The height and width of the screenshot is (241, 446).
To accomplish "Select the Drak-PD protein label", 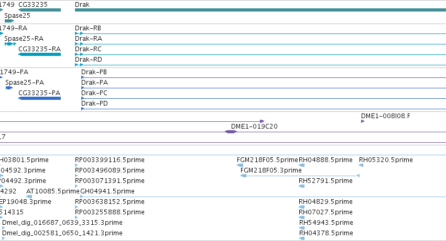I will click(x=95, y=104).
